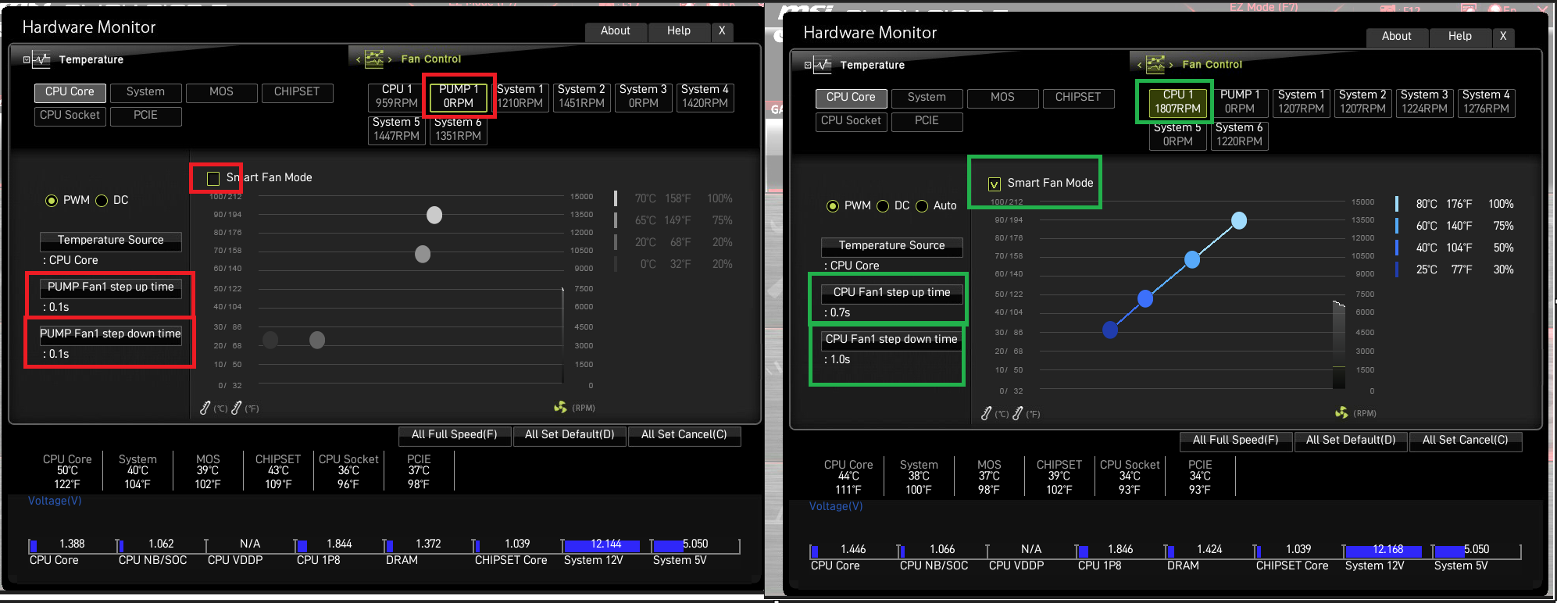The height and width of the screenshot is (603, 1557).
Task: Select System 6 1220RPM fan in right window
Action: click(1240, 134)
